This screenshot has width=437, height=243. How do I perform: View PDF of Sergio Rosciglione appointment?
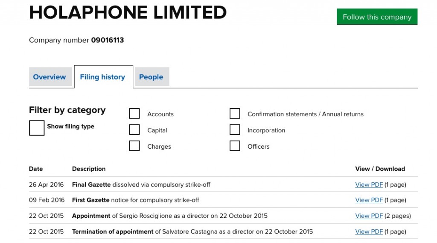369,216
